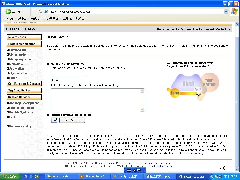The width and height of the screenshot is (240, 180).
Task: Click the keyboard icon on the floating language bar
Action: point(129,170)
